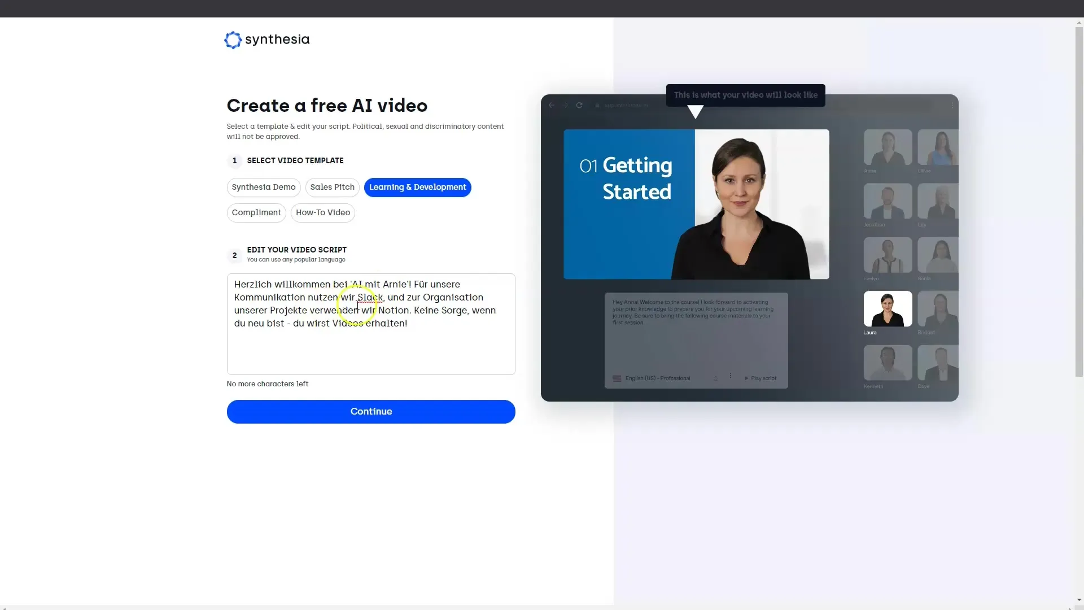Click the back arrow icon in preview

552,105
